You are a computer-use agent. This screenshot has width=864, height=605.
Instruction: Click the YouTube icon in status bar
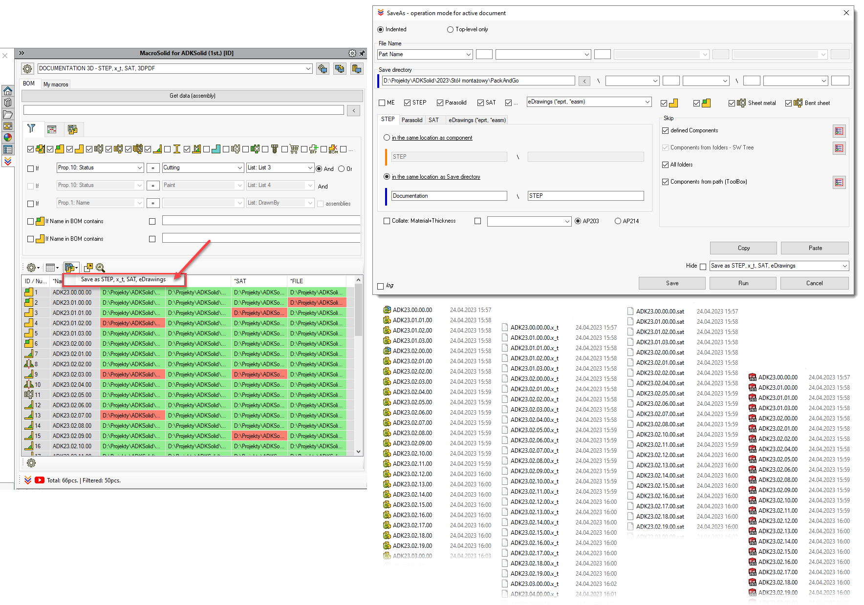40,480
